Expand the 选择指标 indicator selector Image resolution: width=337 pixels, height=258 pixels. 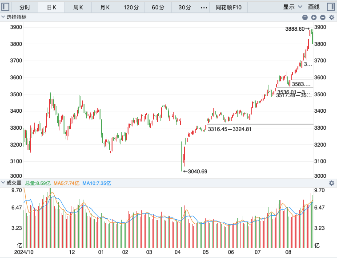pos(14,17)
